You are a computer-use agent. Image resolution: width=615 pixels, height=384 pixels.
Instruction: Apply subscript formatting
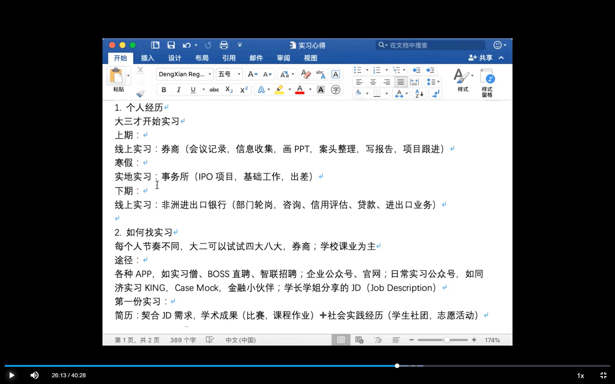[229, 90]
